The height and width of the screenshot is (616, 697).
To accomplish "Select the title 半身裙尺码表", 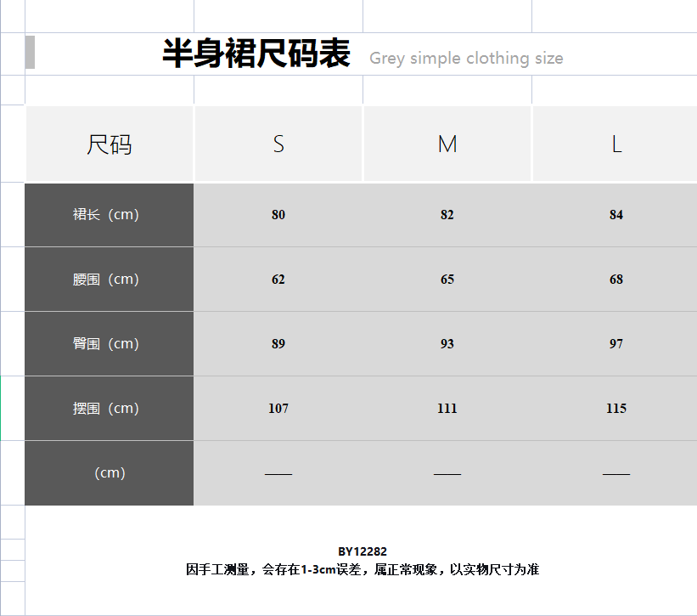I will (256, 54).
